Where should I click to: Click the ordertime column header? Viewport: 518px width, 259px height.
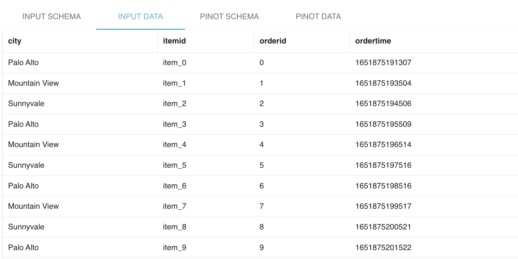pos(434,41)
